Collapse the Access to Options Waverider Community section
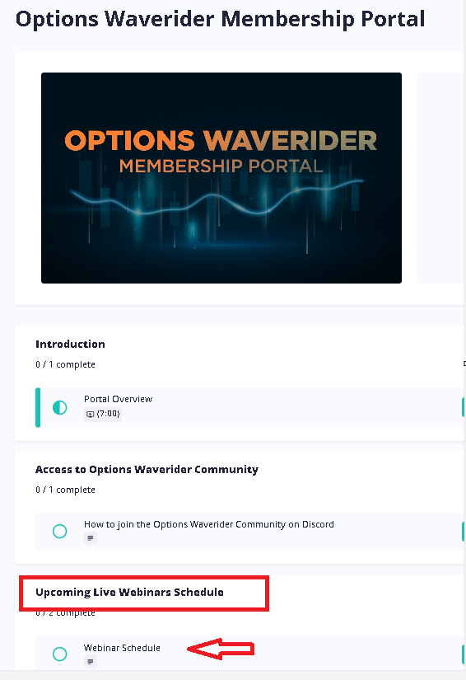Viewport: 466px width, 680px height. (x=147, y=470)
